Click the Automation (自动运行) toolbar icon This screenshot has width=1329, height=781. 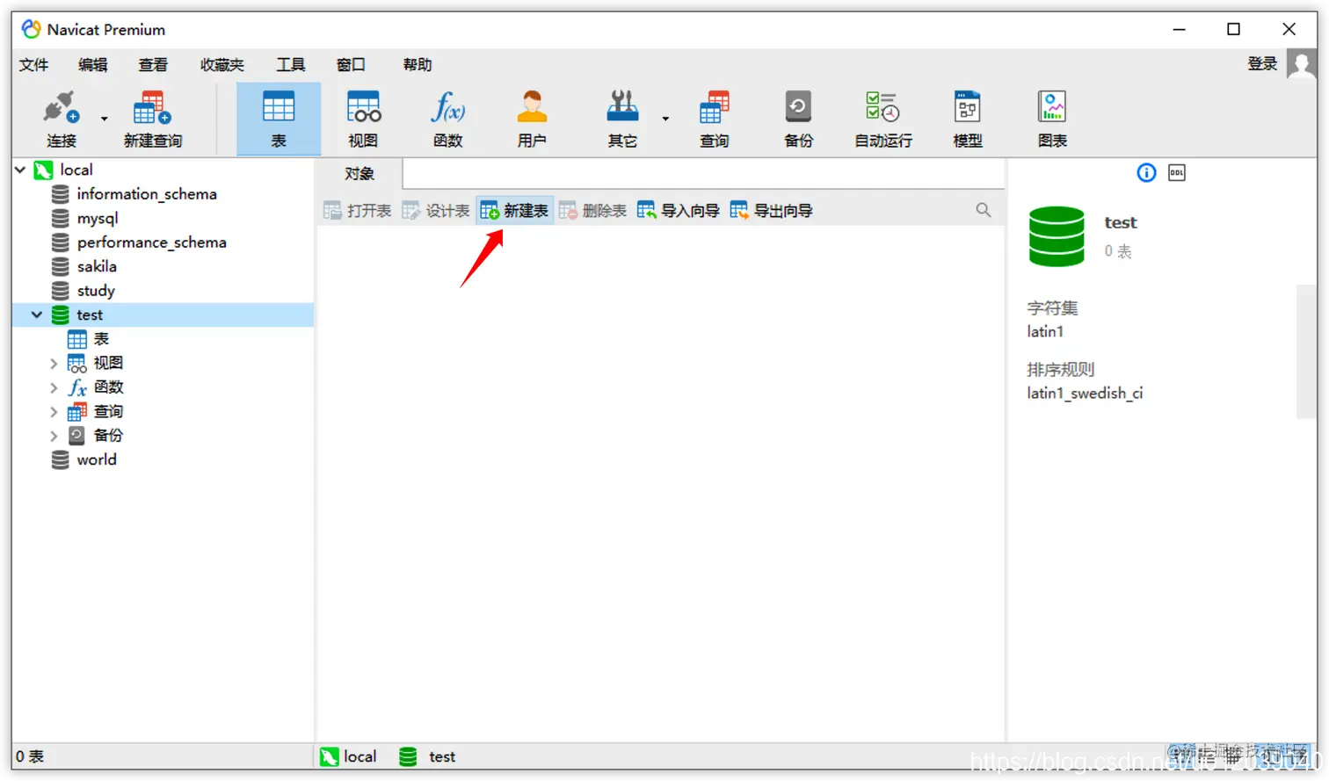click(x=882, y=108)
